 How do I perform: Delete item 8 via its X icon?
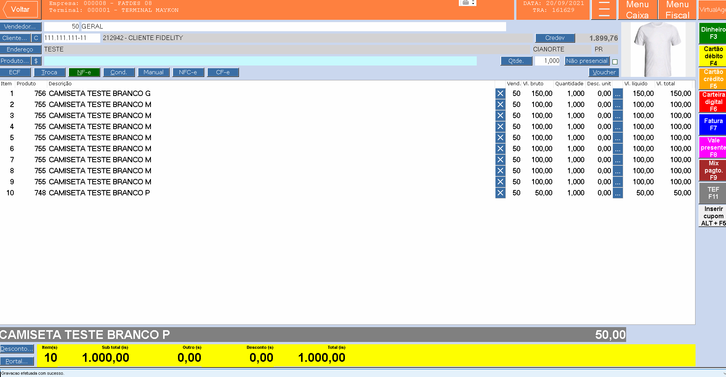pos(500,171)
